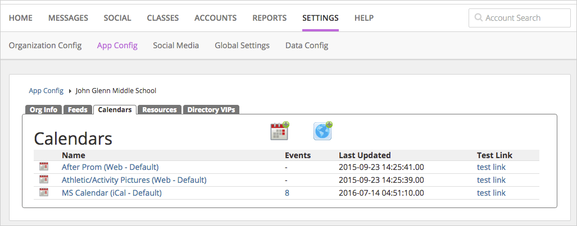Open the CLASSES menu
The height and width of the screenshot is (226, 577).
tap(162, 17)
